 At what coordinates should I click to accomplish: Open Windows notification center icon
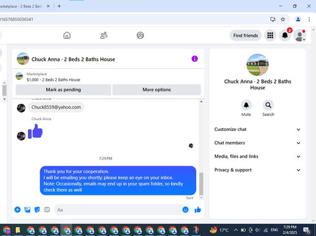coord(307,230)
